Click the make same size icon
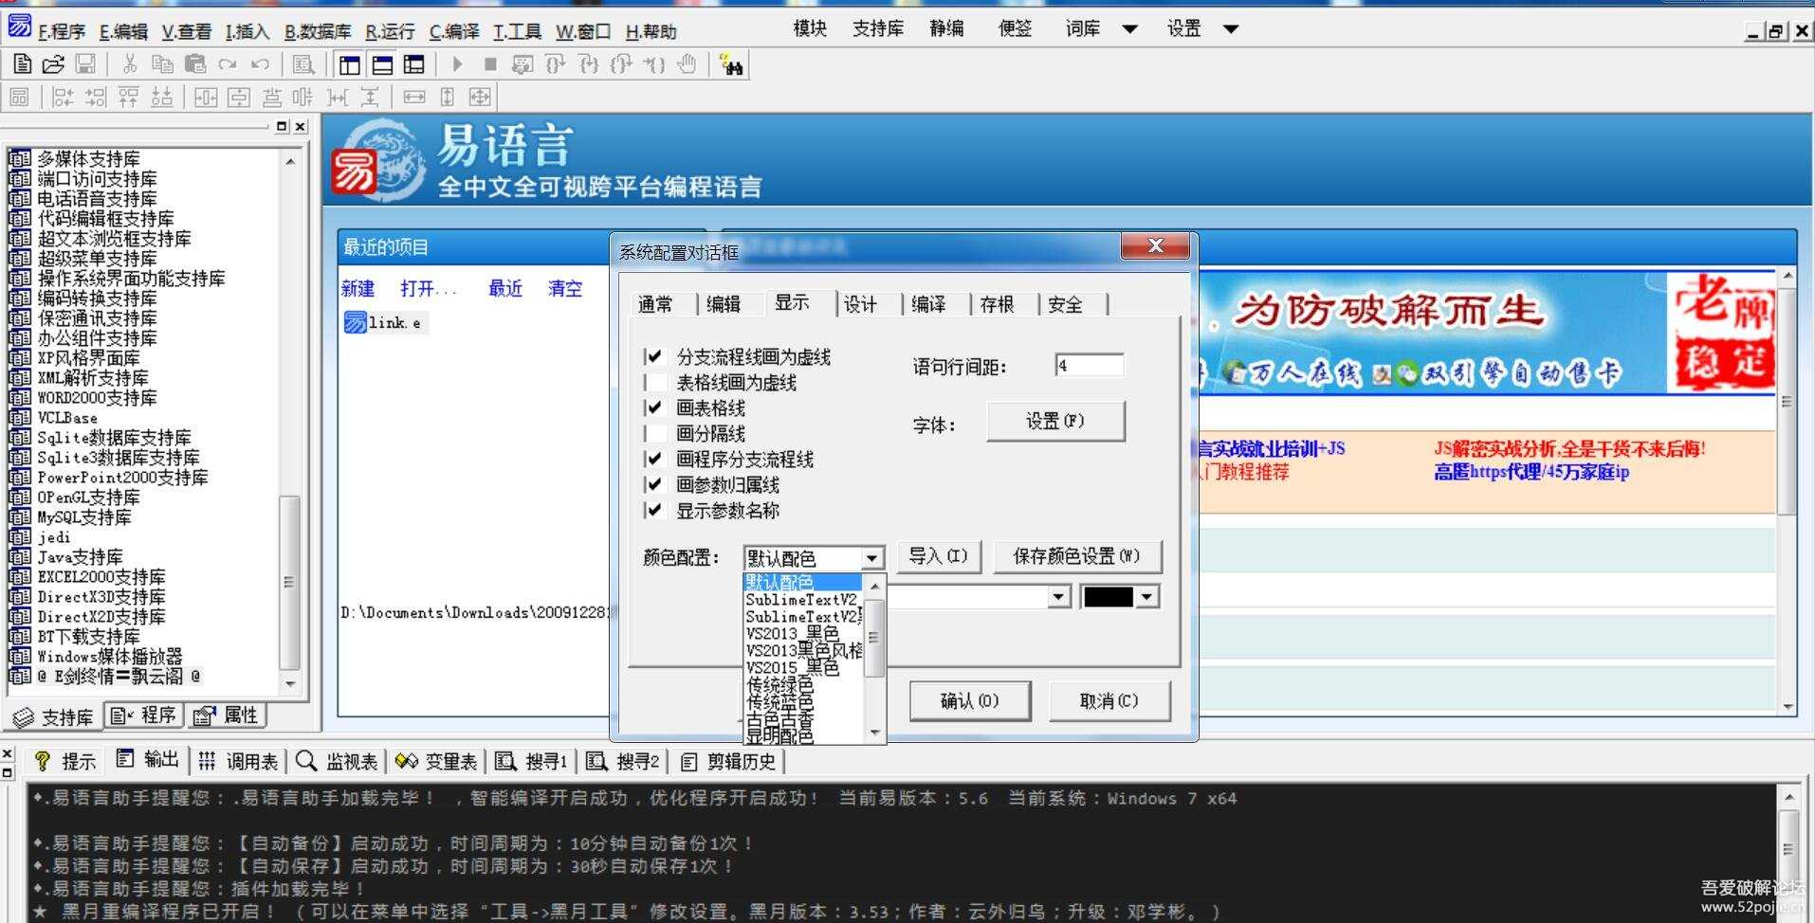The height and width of the screenshot is (923, 1815). point(481,97)
